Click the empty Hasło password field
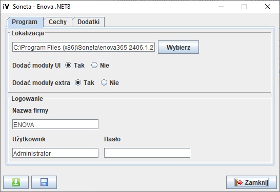The height and width of the screenshot is (192, 280). pyautogui.click(x=147, y=153)
